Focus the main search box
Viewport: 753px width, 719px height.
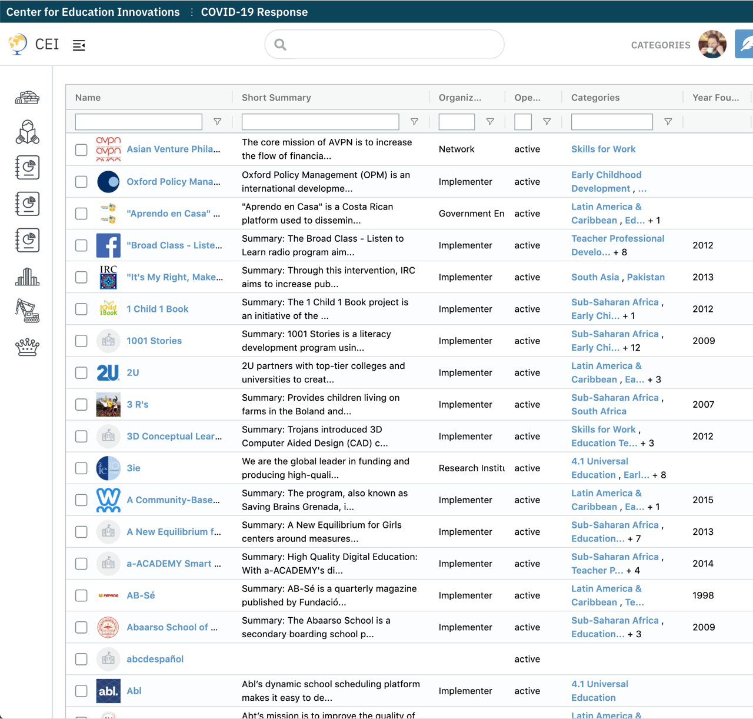point(384,45)
